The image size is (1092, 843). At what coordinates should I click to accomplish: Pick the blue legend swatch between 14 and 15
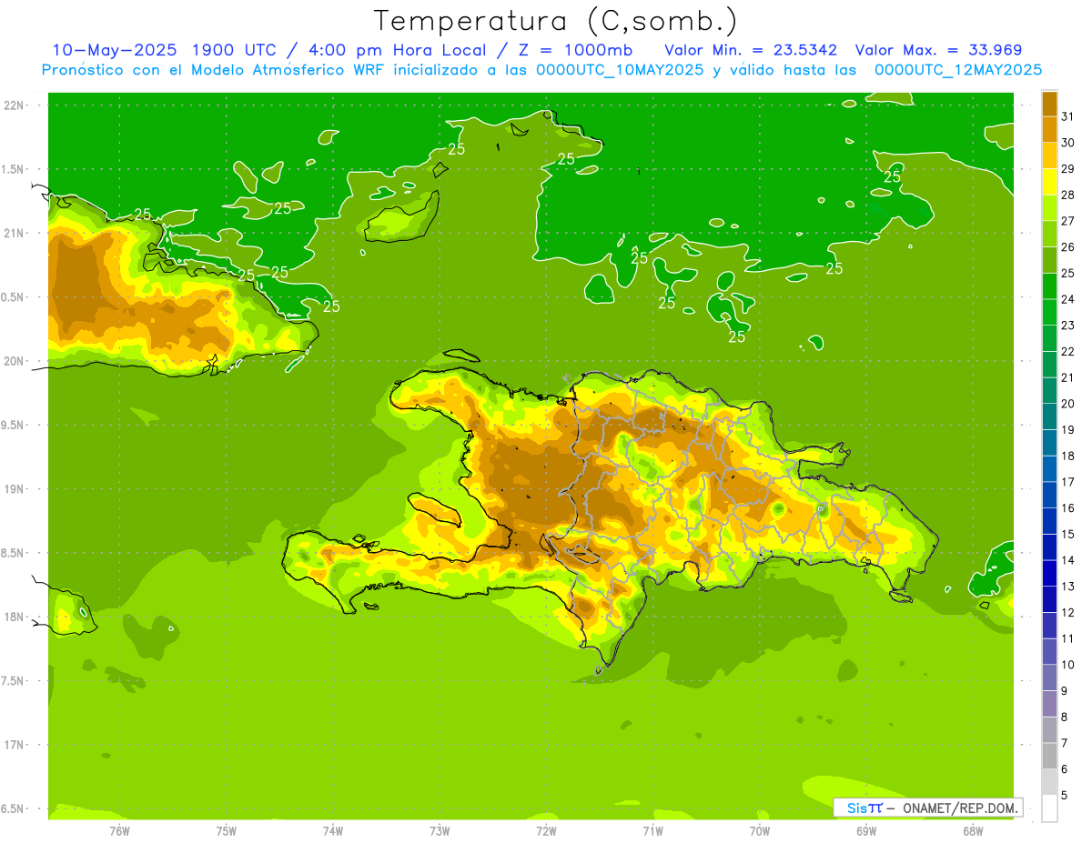(x=1049, y=547)
